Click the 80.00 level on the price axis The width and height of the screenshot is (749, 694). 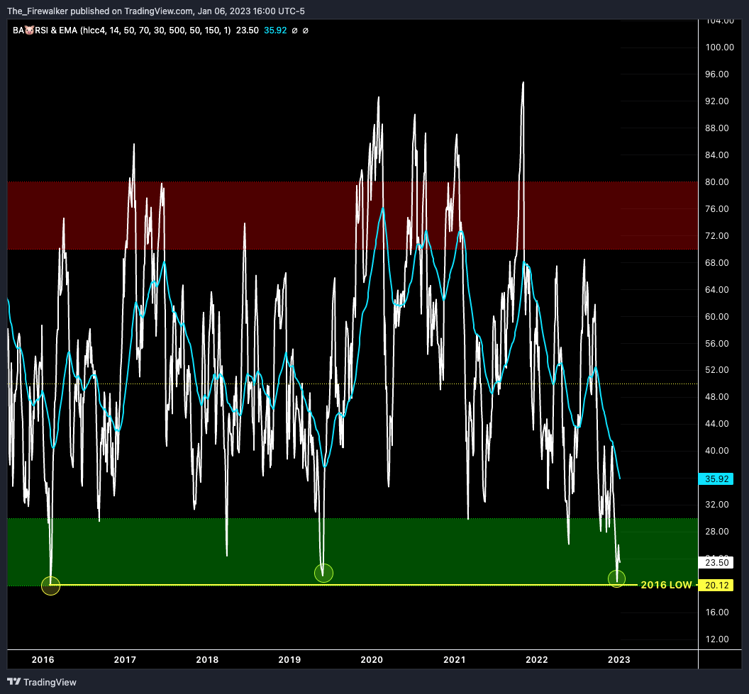(x=717, y=182)
